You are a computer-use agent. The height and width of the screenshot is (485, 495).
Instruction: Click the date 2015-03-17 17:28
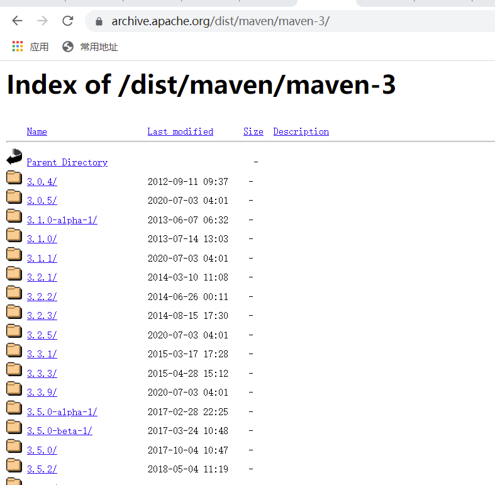tap(188, 354)
